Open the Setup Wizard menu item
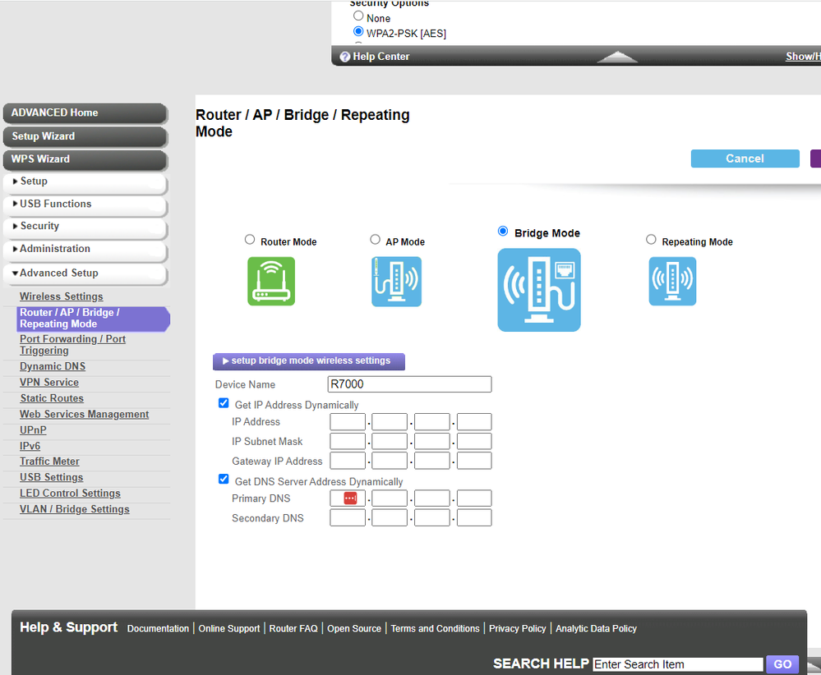The image size is (821, 675). coord(85,136)
